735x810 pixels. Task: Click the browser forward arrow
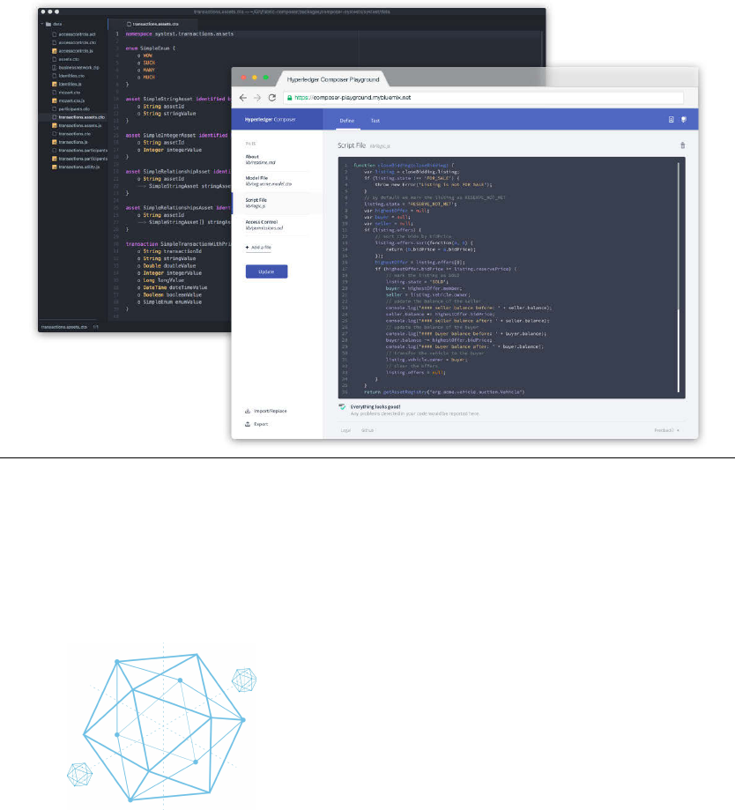257,98
